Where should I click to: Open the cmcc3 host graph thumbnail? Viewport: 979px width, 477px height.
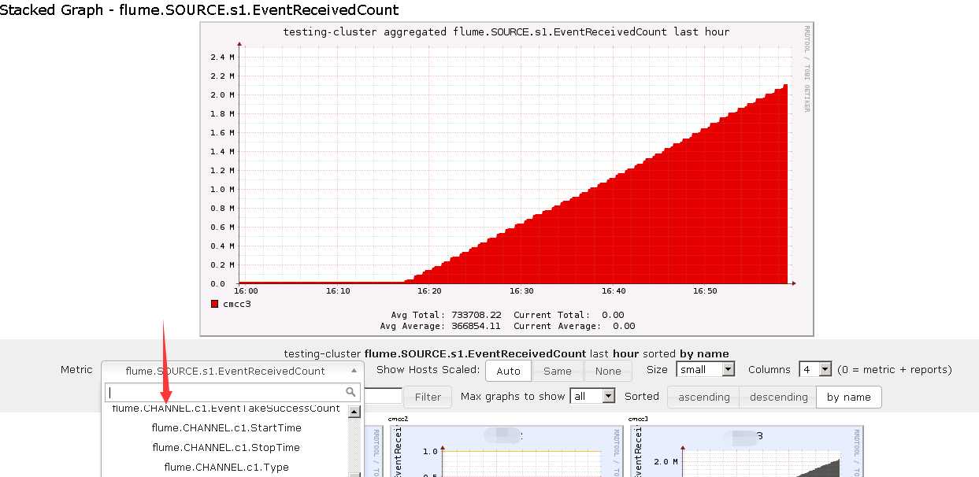coord(746,451)
